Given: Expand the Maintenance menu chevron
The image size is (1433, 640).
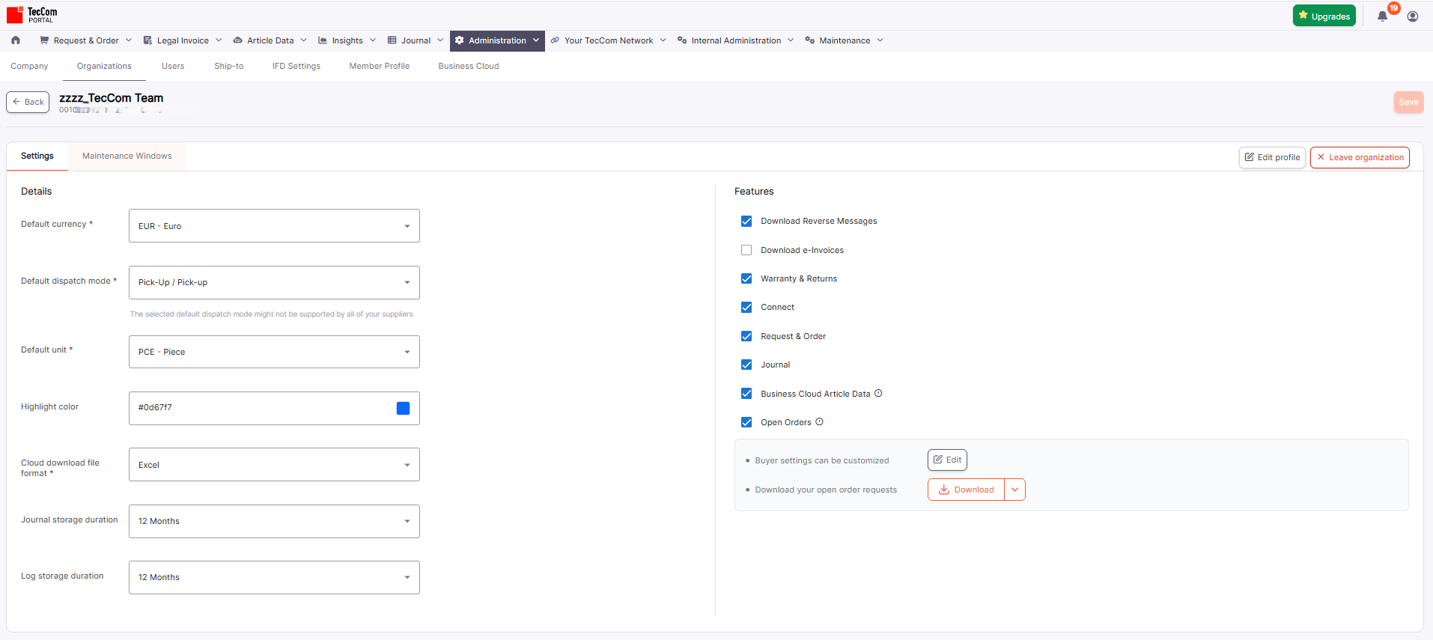Looking at the screenshot, I should [x=880, y=40].
